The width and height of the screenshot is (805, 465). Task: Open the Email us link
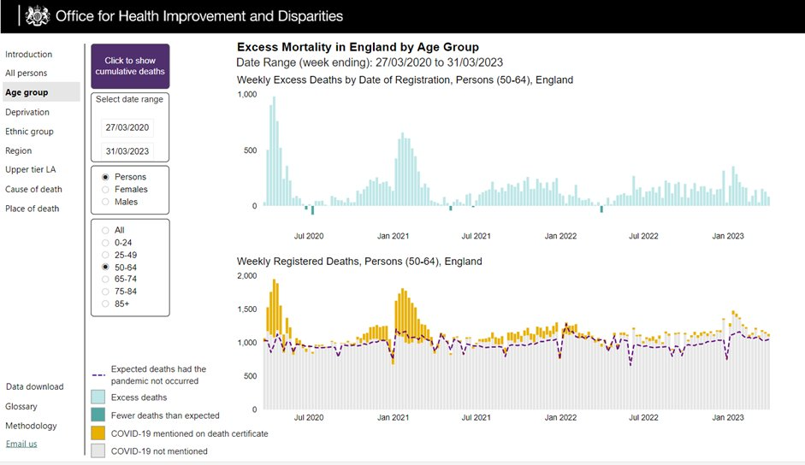coord(21,444)
